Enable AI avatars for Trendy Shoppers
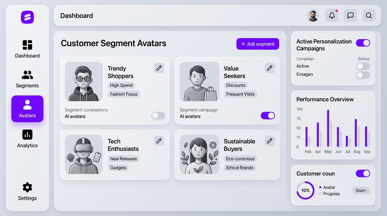 pos(158,116)
